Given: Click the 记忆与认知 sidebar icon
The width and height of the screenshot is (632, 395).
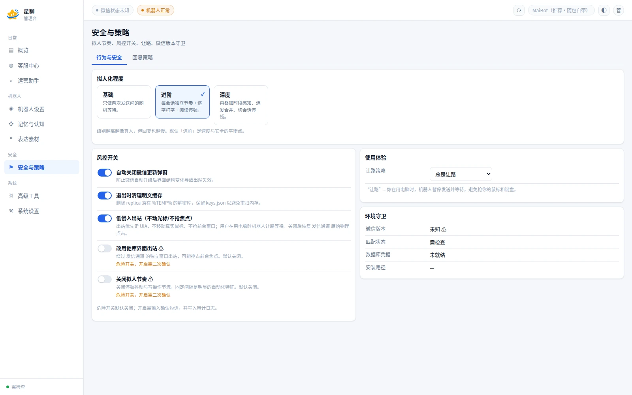Looking at the screenshot, I should tap(11, 124).
